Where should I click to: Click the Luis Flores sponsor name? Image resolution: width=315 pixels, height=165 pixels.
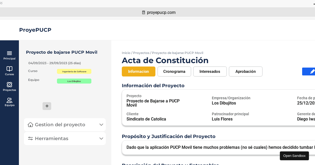(x=222, y=119)
